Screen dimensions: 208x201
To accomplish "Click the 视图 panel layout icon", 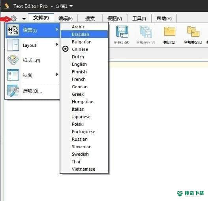I will click(13, 75).
